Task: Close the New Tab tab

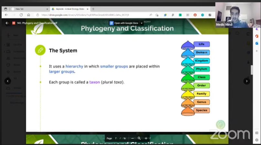Action: [x=47, y=9]
